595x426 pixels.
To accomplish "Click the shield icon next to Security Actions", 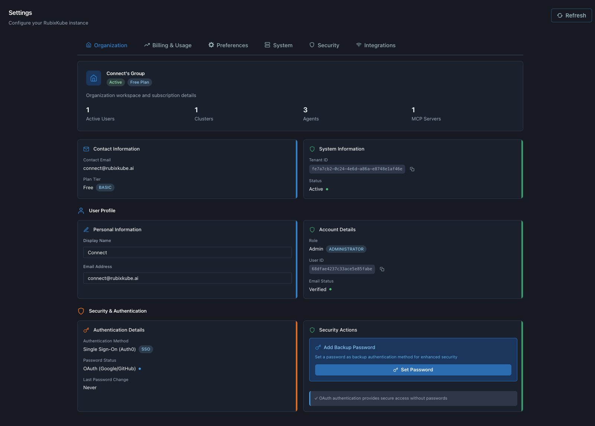I will pyautogui.click(x=312, y=330).
